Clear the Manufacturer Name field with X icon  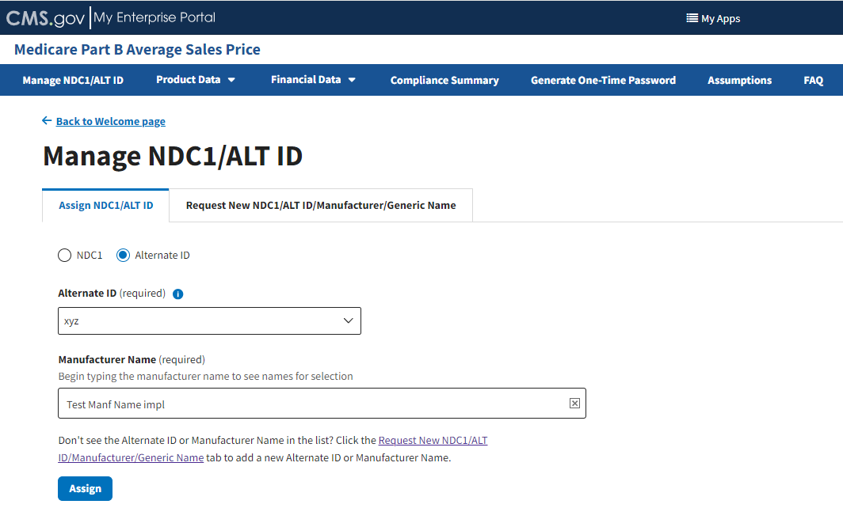tap(574, 404)
